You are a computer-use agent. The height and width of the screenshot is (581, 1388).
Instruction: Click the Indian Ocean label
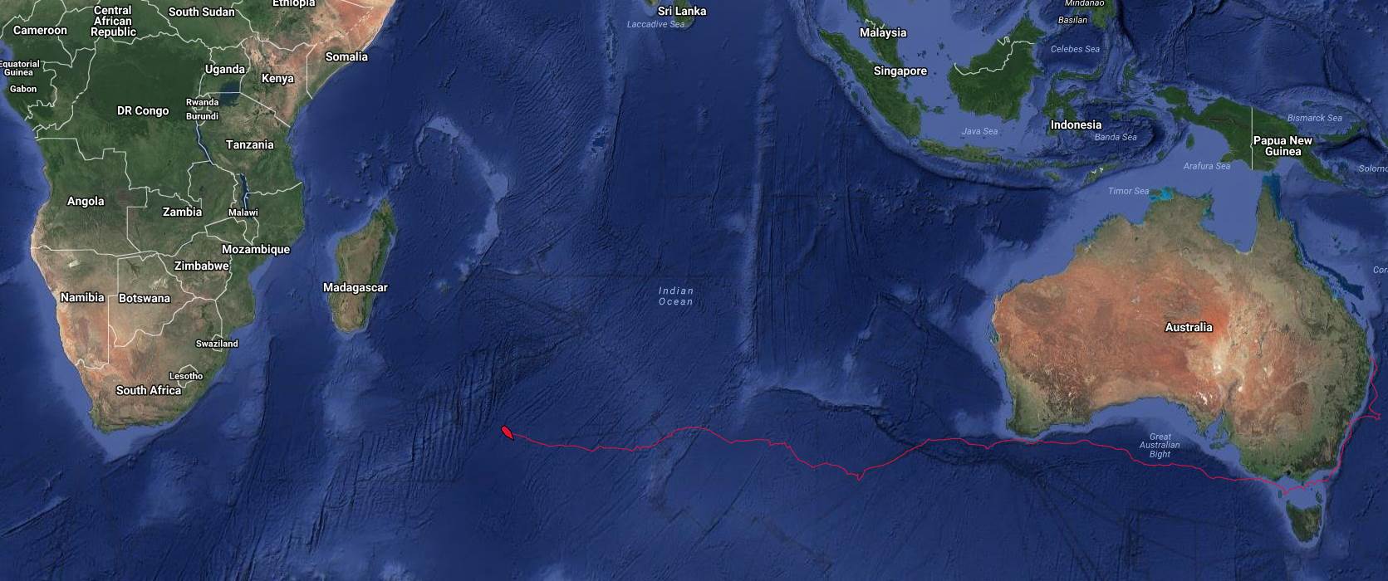click(676, 296)
